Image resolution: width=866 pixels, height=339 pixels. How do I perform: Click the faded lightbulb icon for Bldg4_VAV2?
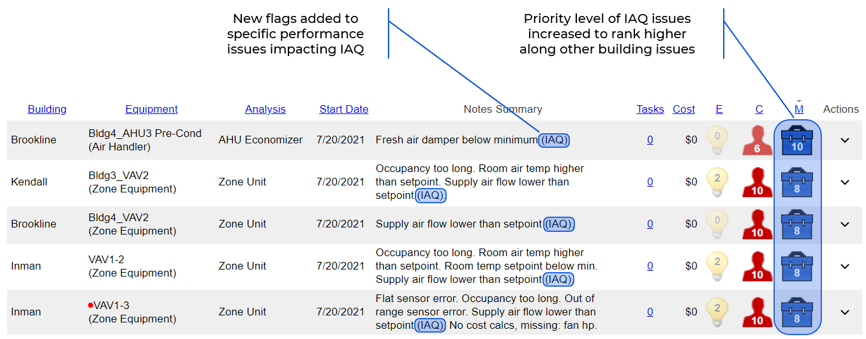point(718,224)
